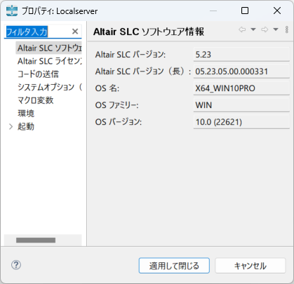Screen dimensions: 294x284
Task: Open システムオプション page in tree
Action: coord(50,87)
